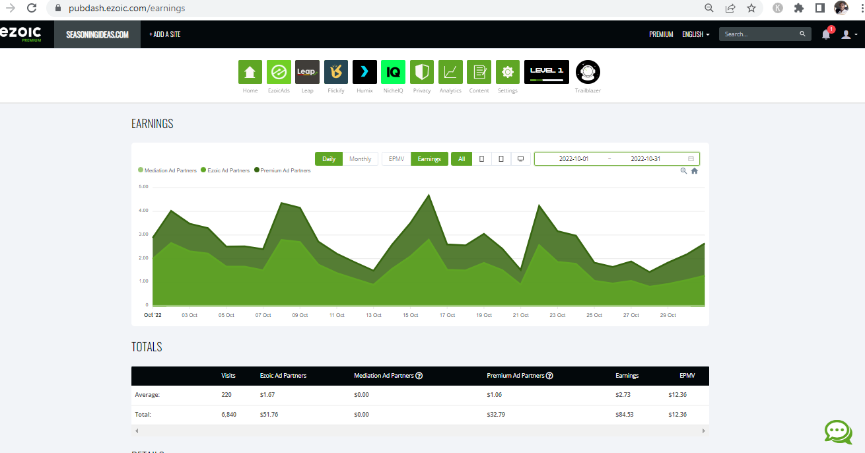The height and width of the screenshot is (453, 865).
Task: Open the Analytics chart icon
Action: (x=450, y=72)
